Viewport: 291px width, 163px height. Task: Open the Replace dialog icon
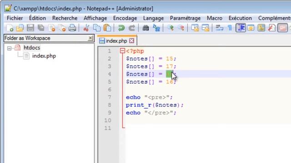click(x=156, y=28)
